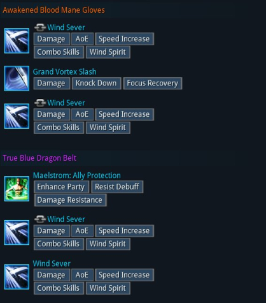Open the True Blue Dragon Belt header
The height and width of the screenshot is (303, 266).
39,158
